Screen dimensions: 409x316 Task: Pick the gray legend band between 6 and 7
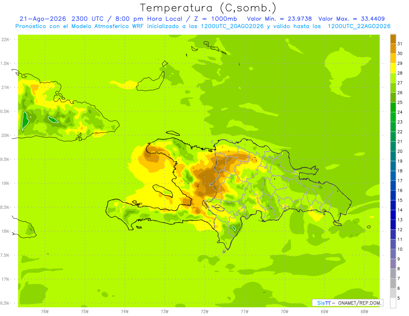tap(393, 283)
